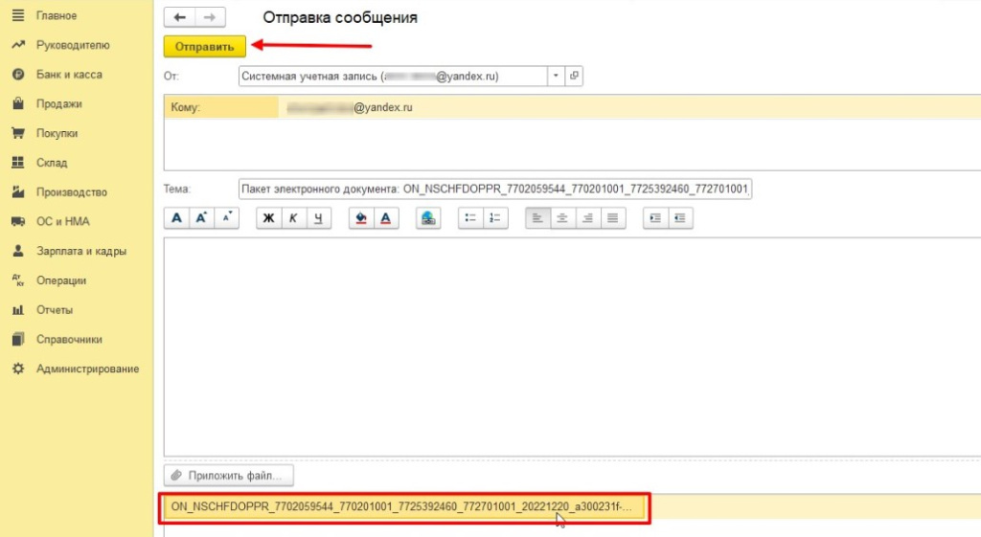Click the cart icon for Покупки
Screen dimensions: 981x537
click(18, 133)
